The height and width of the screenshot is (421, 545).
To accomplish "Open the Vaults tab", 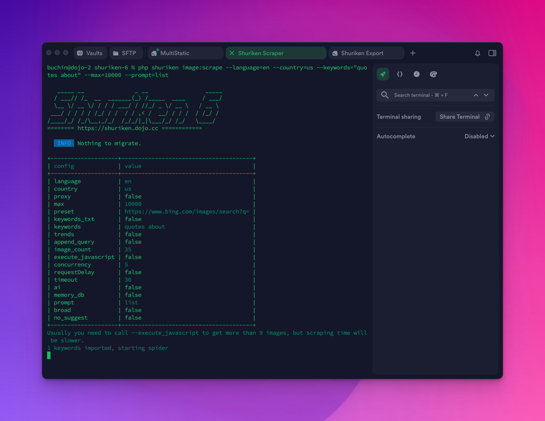I will [x=90, y=53].
